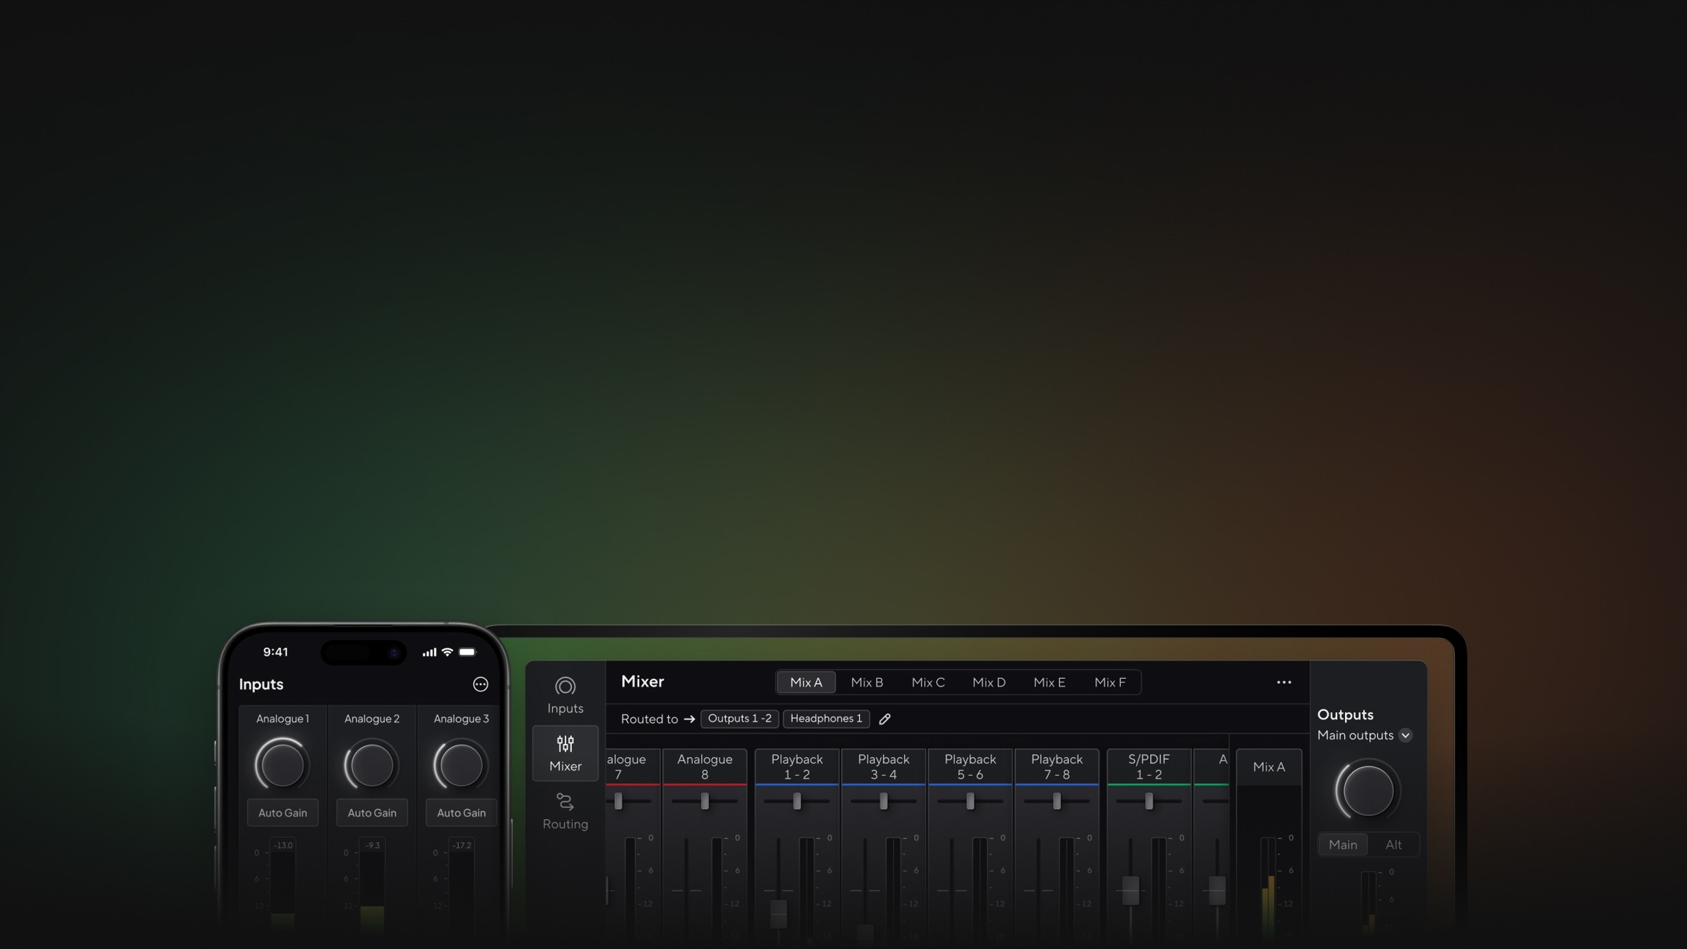The height and width of the screenshot is (949, 1687).
Task: Enable Auto Gain on Analogue 3
Action: tap(461, 813)
